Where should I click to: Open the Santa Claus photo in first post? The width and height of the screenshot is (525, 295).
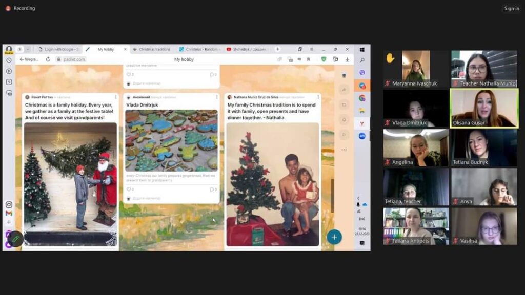coord(70,184)
